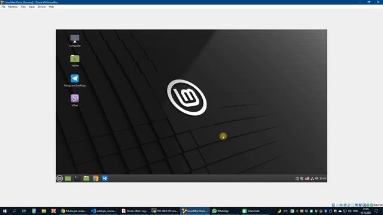Launch Telegram Desktop from the desktop
This screenshot has height=215, width=383.
(75, 81)
